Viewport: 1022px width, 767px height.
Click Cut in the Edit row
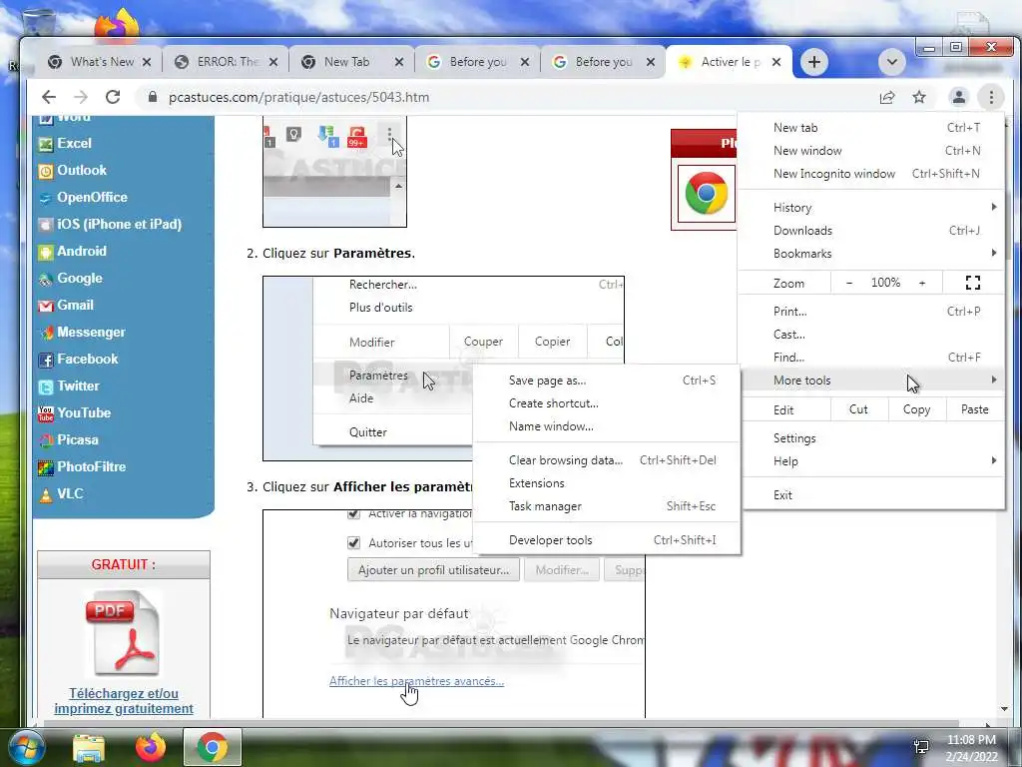point(858,409)
